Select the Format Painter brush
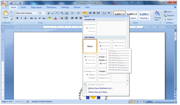This screenshot has height=105, width=180. pyautogui.click(x=11, y=19)
